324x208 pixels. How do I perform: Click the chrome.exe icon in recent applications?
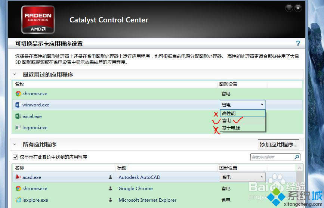pos(18,94)
